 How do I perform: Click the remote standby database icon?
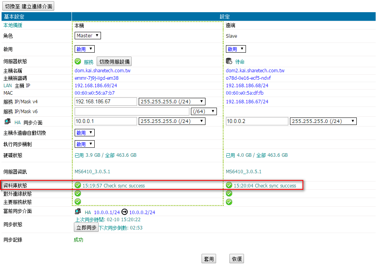coord(229,61)
